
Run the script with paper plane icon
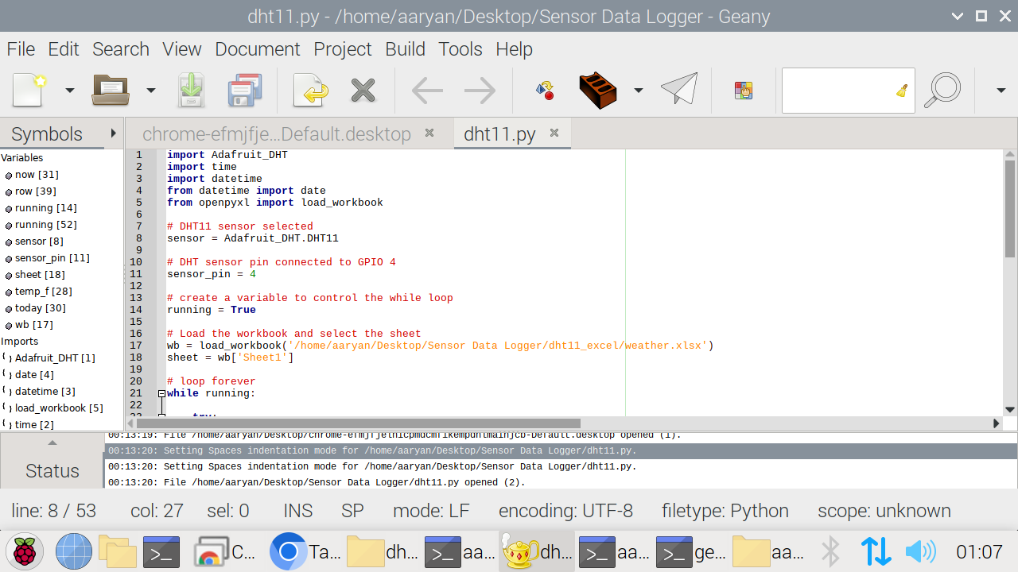pyautogui.click(x=679, y=90)
